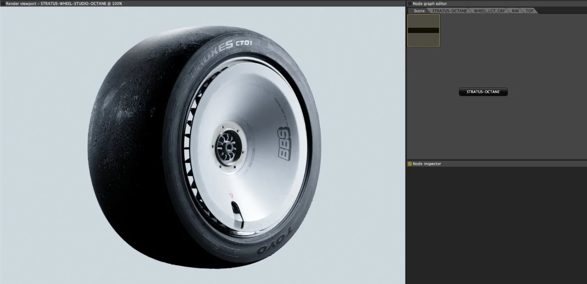
Task: Select the RIM tab
Action: pos(515,11)
